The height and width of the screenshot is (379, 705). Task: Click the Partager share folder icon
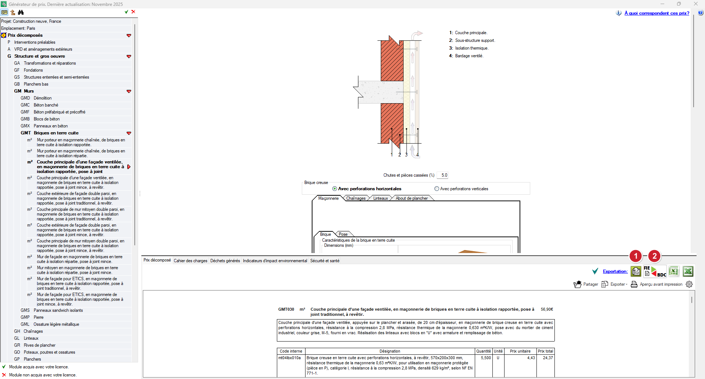pyautogui.click(x=578, y=284)
